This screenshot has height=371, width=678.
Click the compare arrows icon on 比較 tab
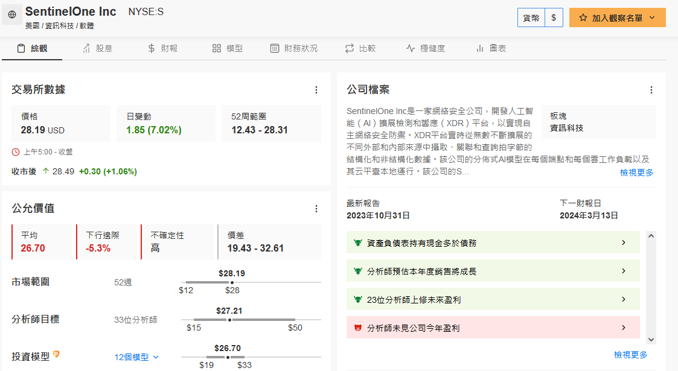[x=350, y=48]
